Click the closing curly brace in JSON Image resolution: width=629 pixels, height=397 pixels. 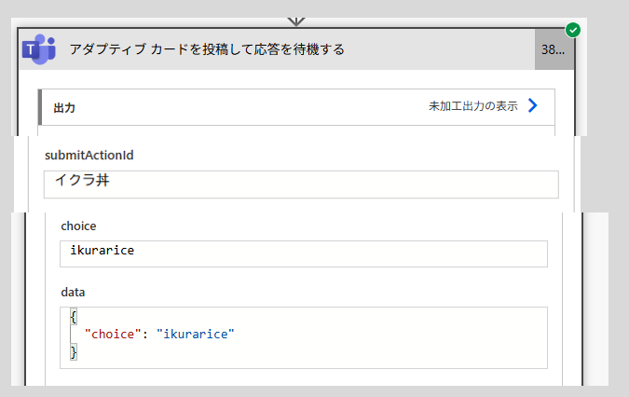pyautogui.click(x=74, y=352)
